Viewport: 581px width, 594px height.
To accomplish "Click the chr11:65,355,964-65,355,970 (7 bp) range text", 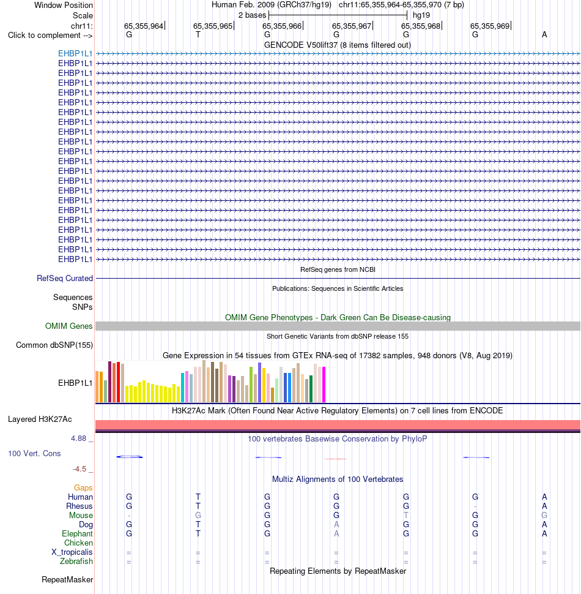I will pyautogui.click(x=401, y=5).
